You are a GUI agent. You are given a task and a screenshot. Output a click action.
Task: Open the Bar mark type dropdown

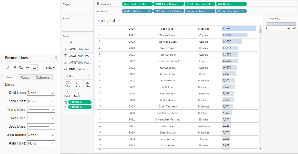[77, 76]
